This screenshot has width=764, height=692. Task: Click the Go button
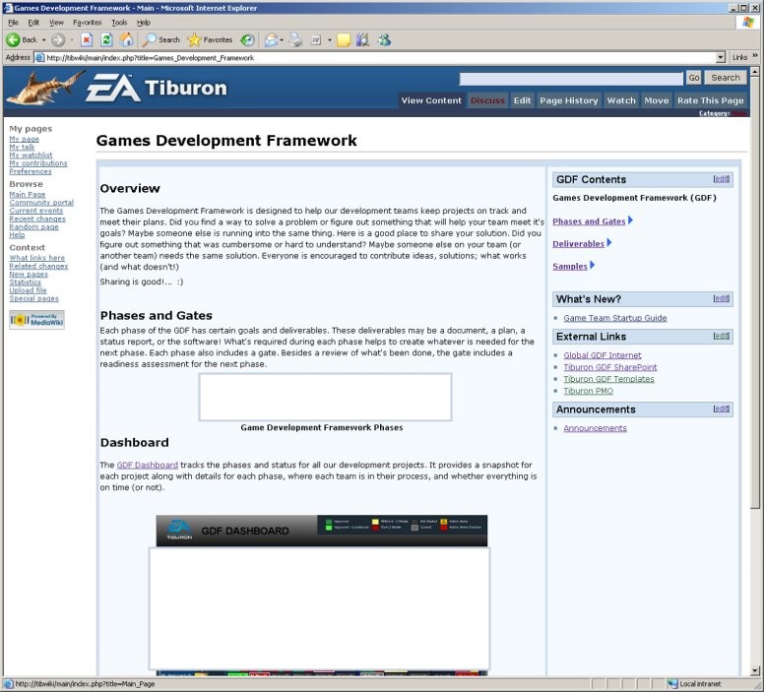(694, 78)
